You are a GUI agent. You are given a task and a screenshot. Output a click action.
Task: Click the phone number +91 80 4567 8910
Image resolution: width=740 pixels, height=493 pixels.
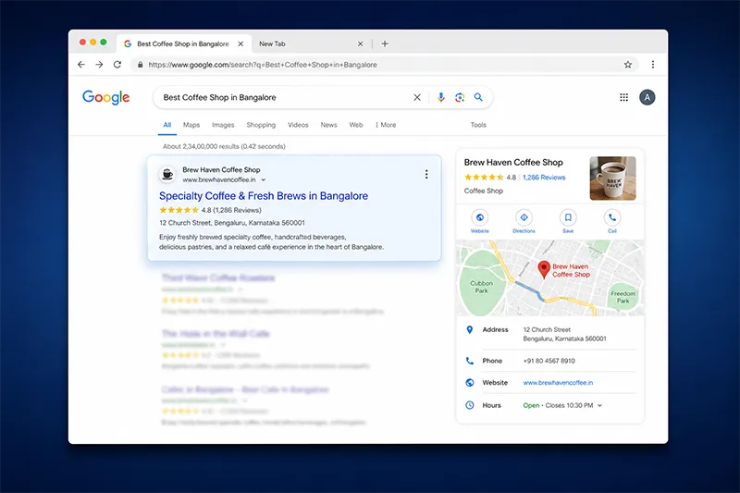549,361
